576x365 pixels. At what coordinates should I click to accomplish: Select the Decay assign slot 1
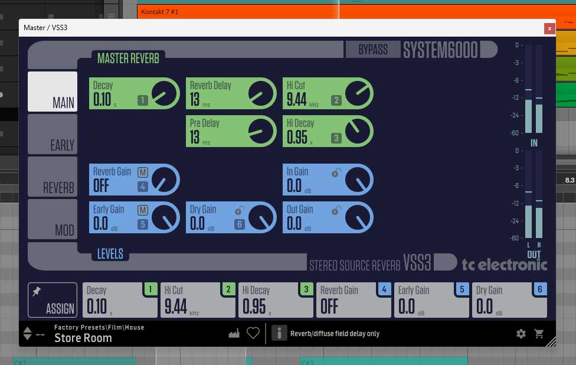coord(120,300)
